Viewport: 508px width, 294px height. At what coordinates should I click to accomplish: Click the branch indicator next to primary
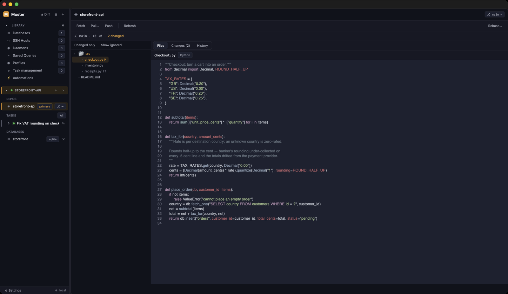coord(60,106)
